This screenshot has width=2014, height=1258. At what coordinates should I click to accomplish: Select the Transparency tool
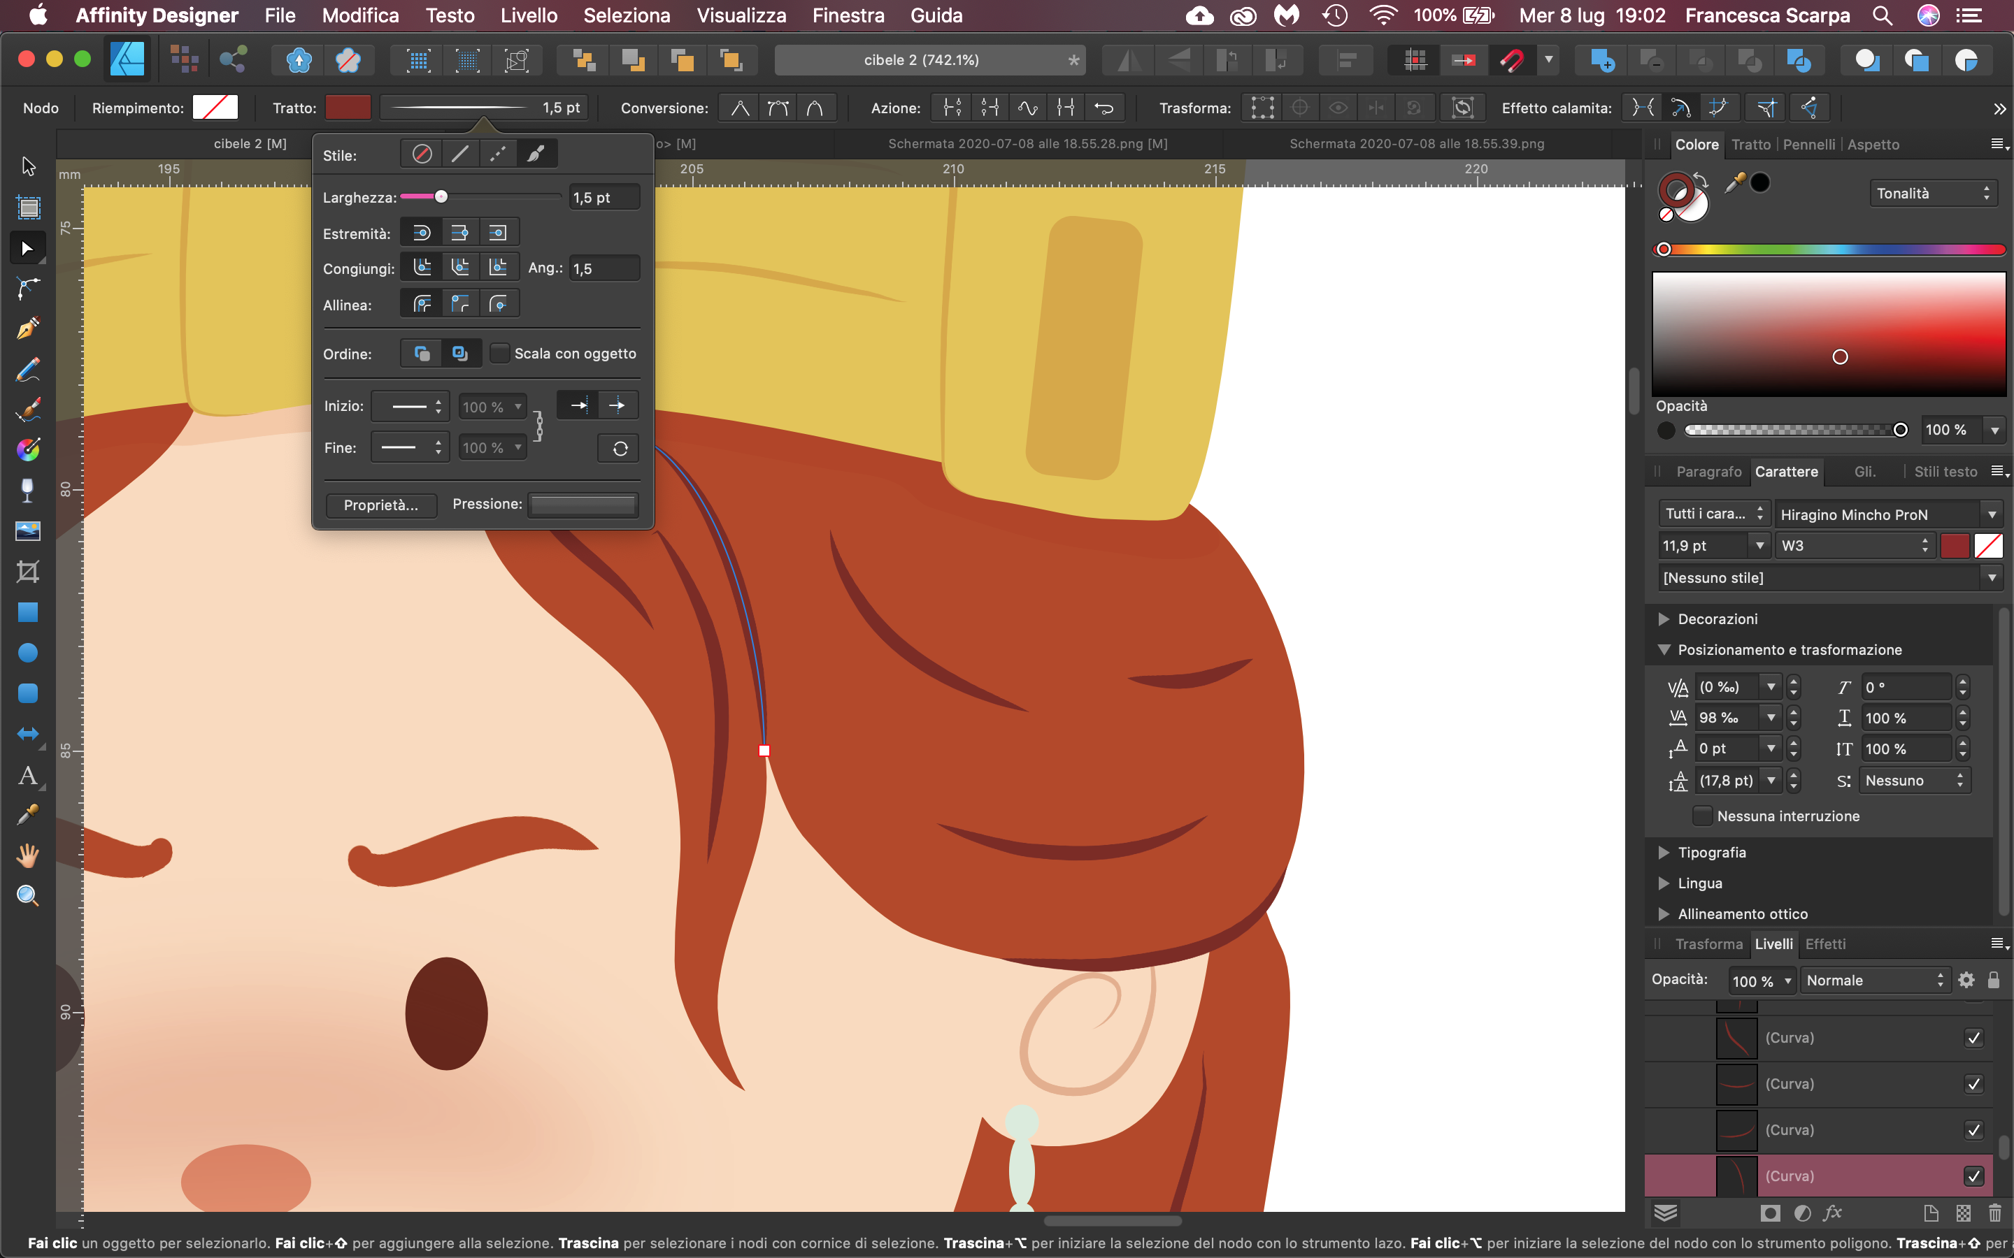[x=27, y=491]
